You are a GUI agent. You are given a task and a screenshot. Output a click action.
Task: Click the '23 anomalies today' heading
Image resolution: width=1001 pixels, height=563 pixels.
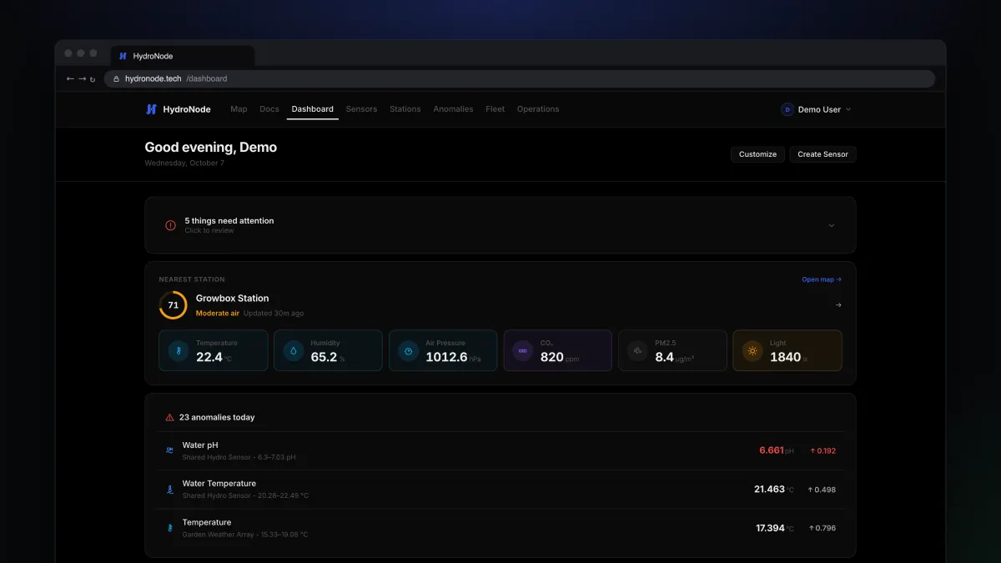(217, 417)
